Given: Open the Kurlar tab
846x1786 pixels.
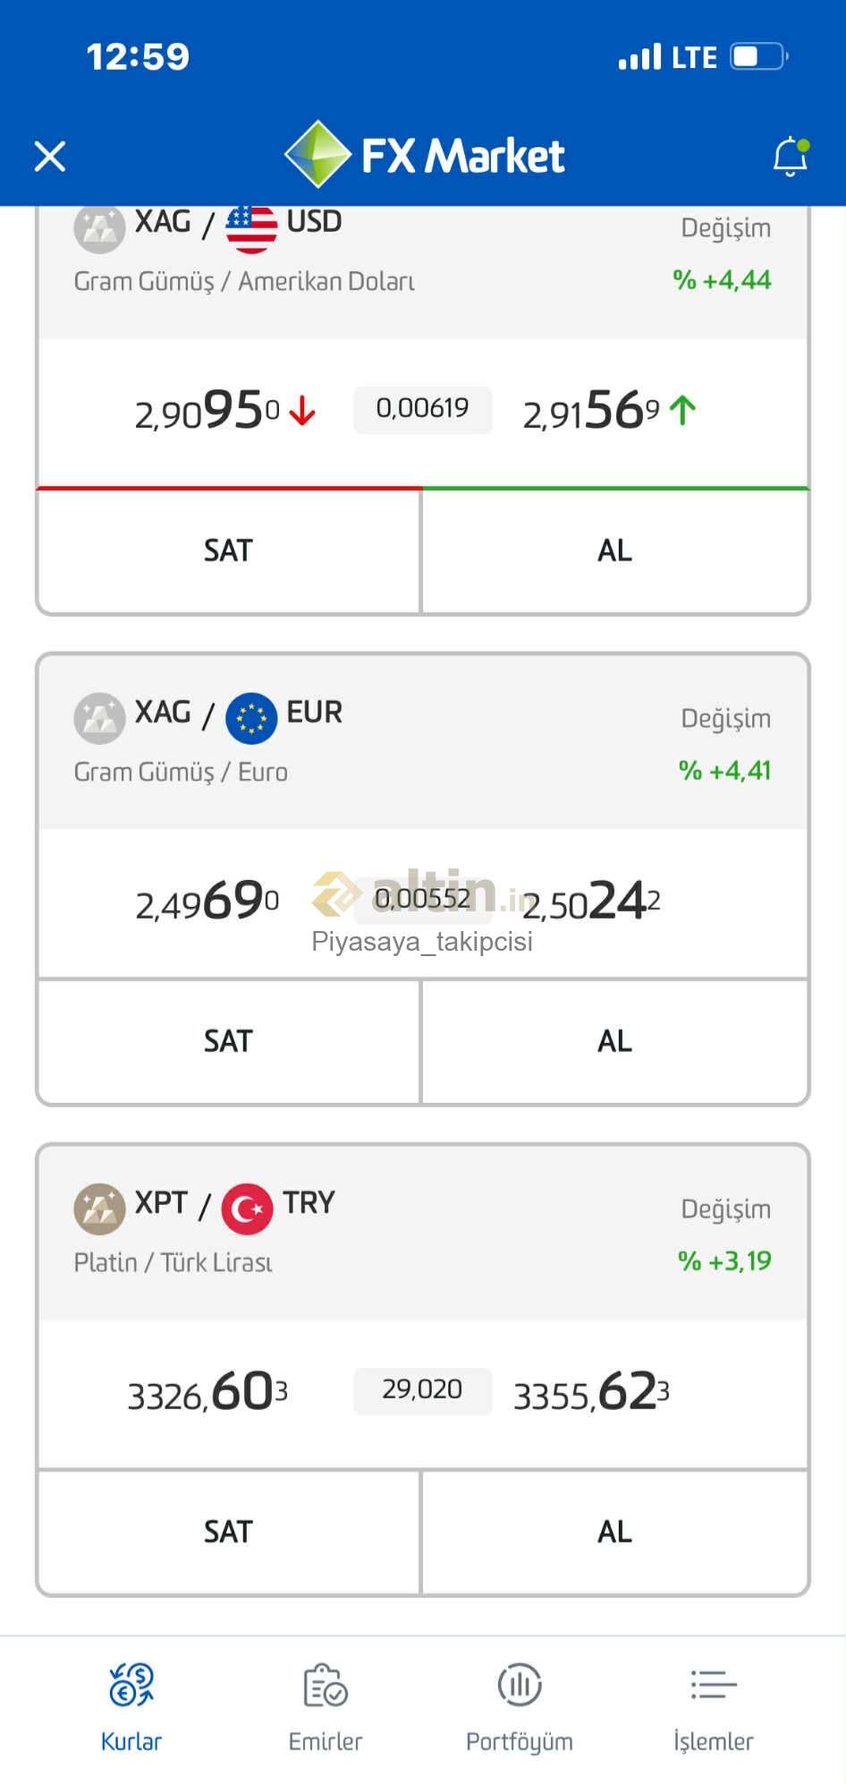Looking at the screenshot, I should (131, 1707).
